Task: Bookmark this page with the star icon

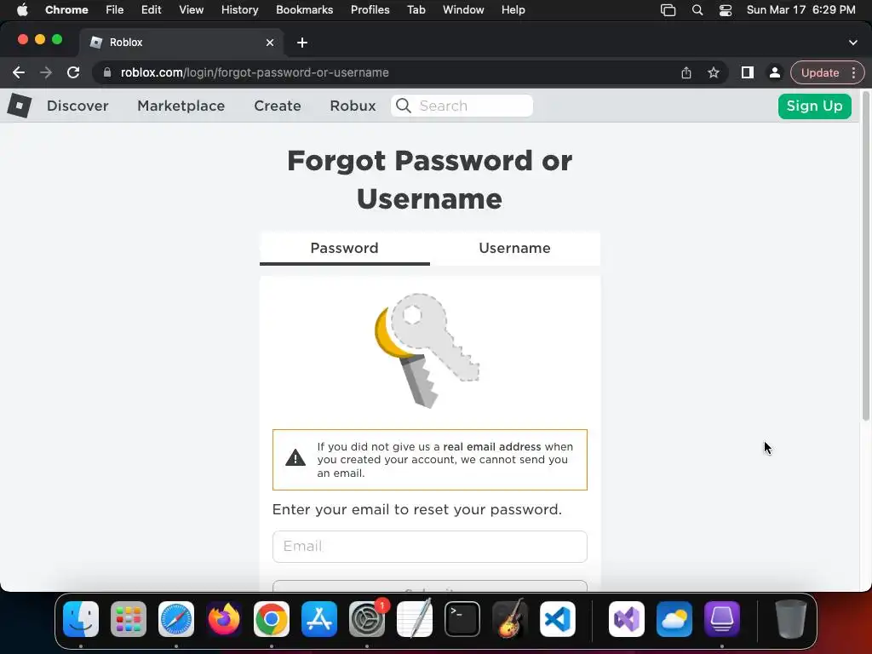Action: click(714, 72)
